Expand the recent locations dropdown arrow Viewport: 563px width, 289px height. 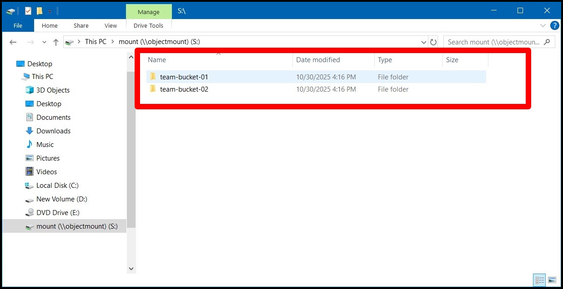44,42
